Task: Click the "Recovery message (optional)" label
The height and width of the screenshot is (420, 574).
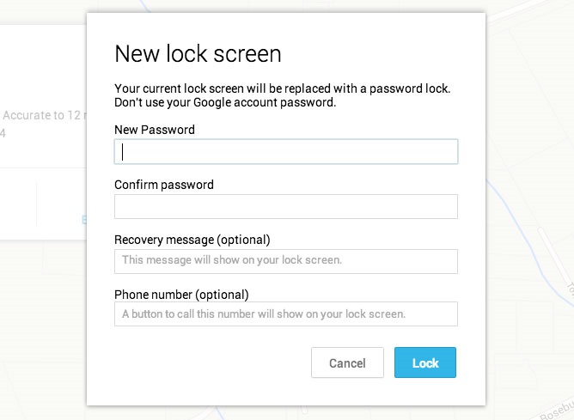Action: [x=192, y=239]
